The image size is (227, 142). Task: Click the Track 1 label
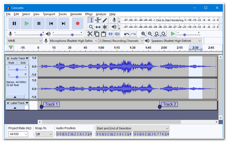coord(51,105)
